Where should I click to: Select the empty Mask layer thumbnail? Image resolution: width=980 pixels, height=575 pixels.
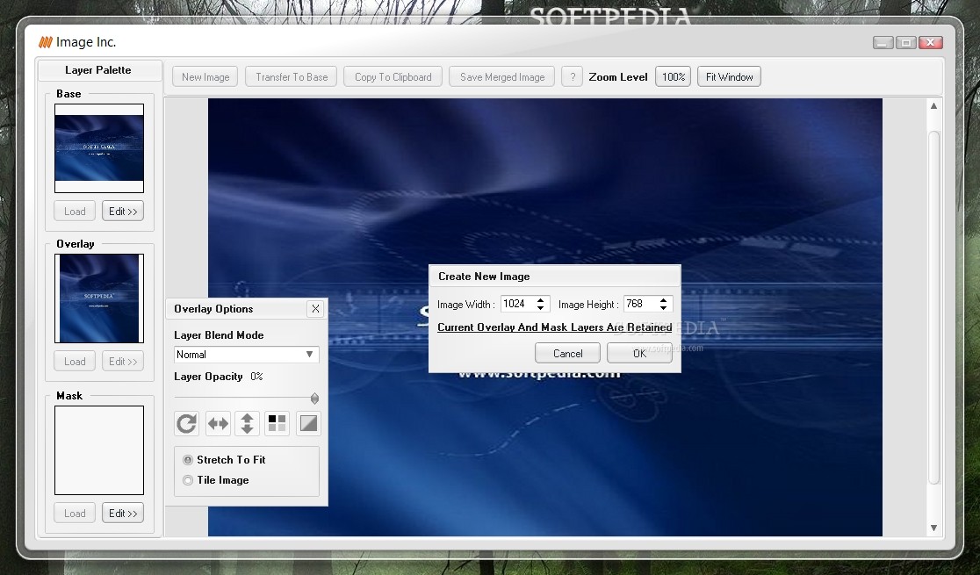coord(98,450)
